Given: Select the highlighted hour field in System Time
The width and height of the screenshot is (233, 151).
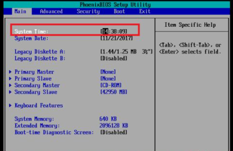Looking at the screenshot, I should [105, 31].
